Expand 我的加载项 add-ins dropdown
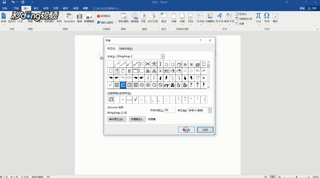The height and width of the screenshot is (178, 320). pos(116,22)
